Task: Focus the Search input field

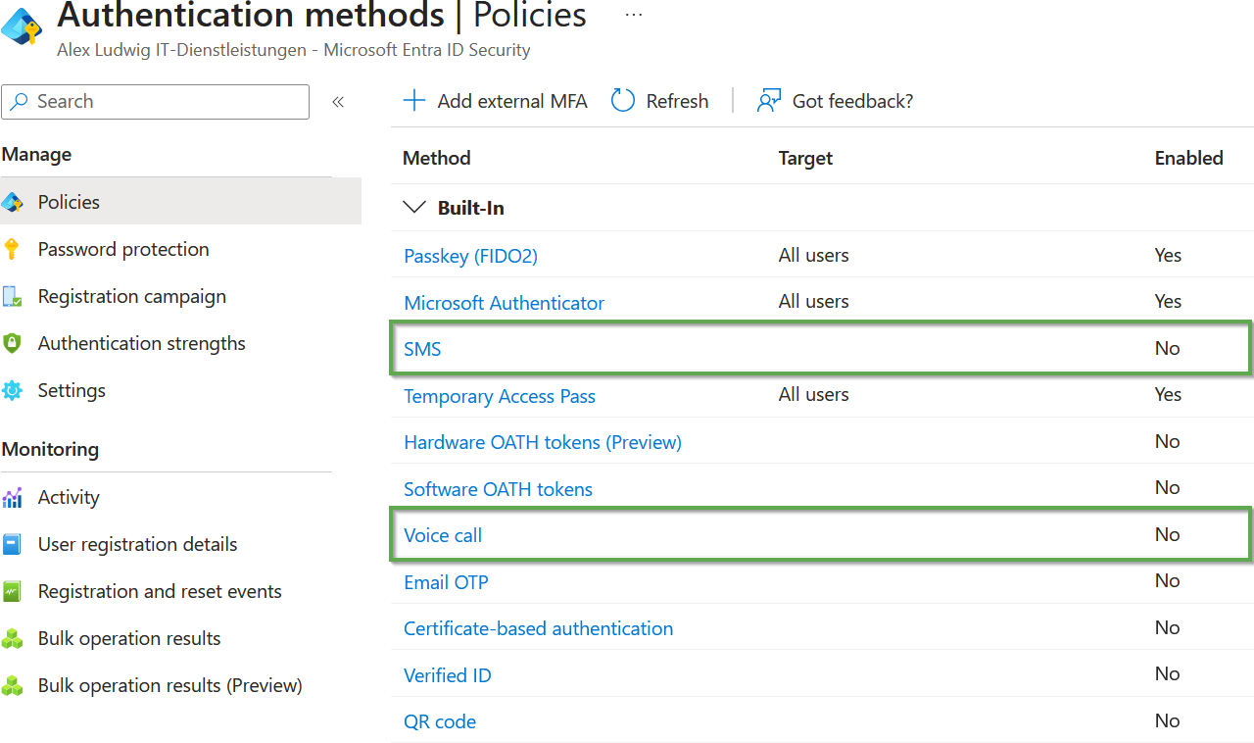Action: (156, 102)
